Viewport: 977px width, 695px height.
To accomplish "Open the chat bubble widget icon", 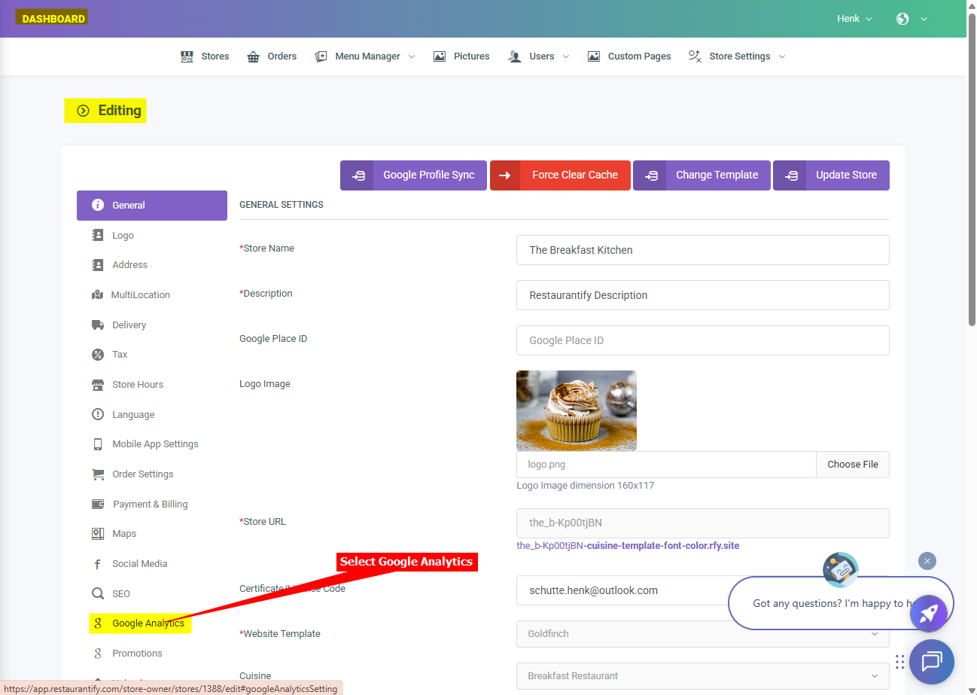I will click(931, 662).
